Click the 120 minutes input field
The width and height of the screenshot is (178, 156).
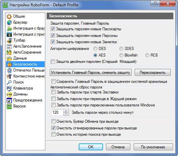point(57,112)
